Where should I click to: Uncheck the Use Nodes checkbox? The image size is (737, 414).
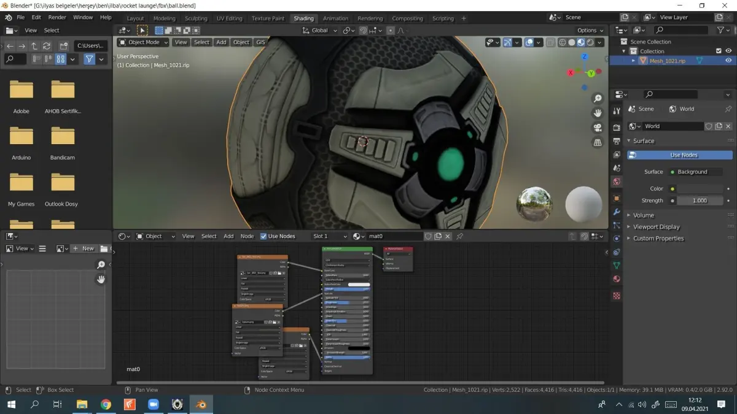pyautogui.click(x=263, y=236)
